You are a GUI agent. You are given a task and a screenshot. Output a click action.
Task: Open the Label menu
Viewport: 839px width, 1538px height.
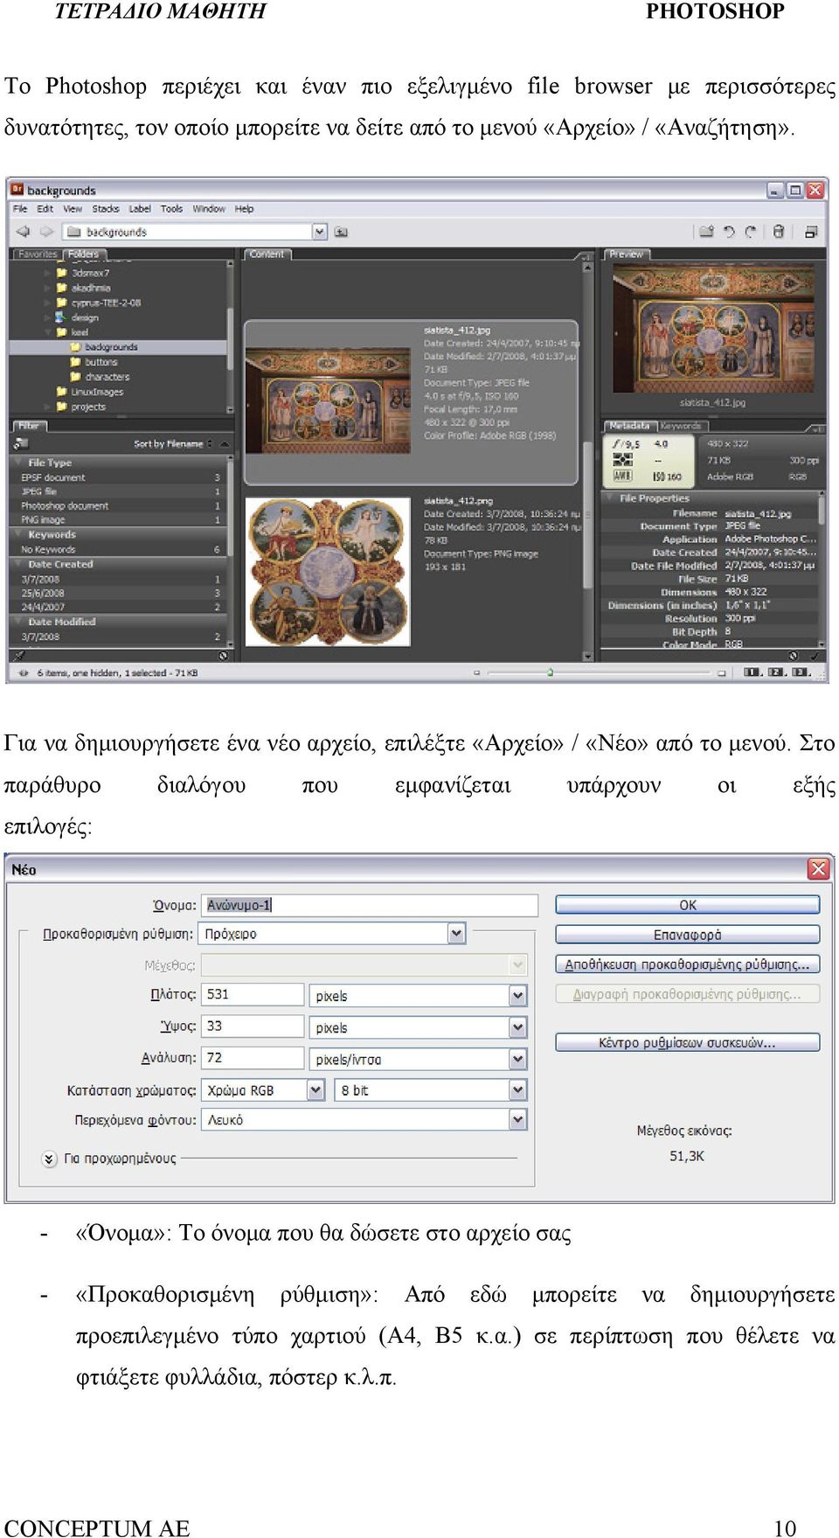tap(140, 209)
